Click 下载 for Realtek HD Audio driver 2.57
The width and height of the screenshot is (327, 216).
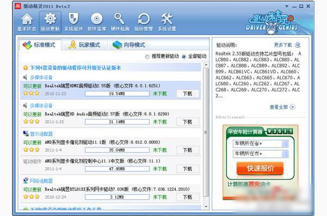[187, 122]
